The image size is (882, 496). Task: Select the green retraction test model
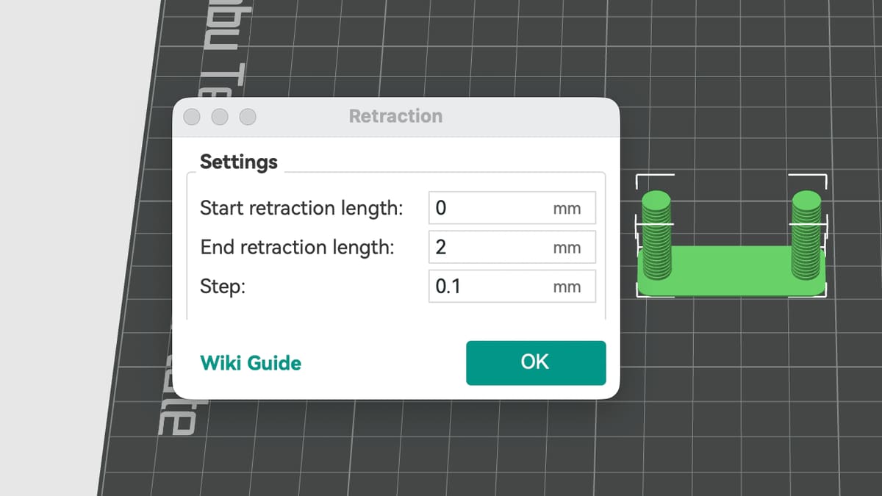click(x=731, y=245)
